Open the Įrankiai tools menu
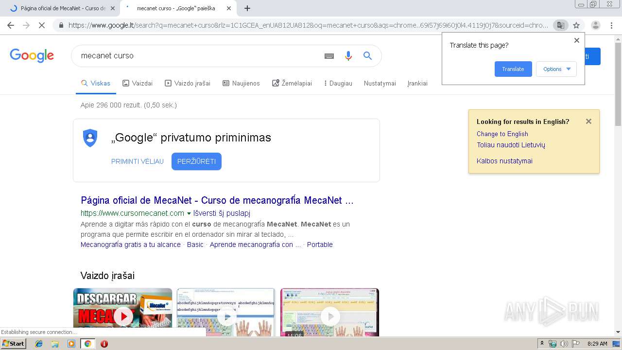 pos(417,83)
